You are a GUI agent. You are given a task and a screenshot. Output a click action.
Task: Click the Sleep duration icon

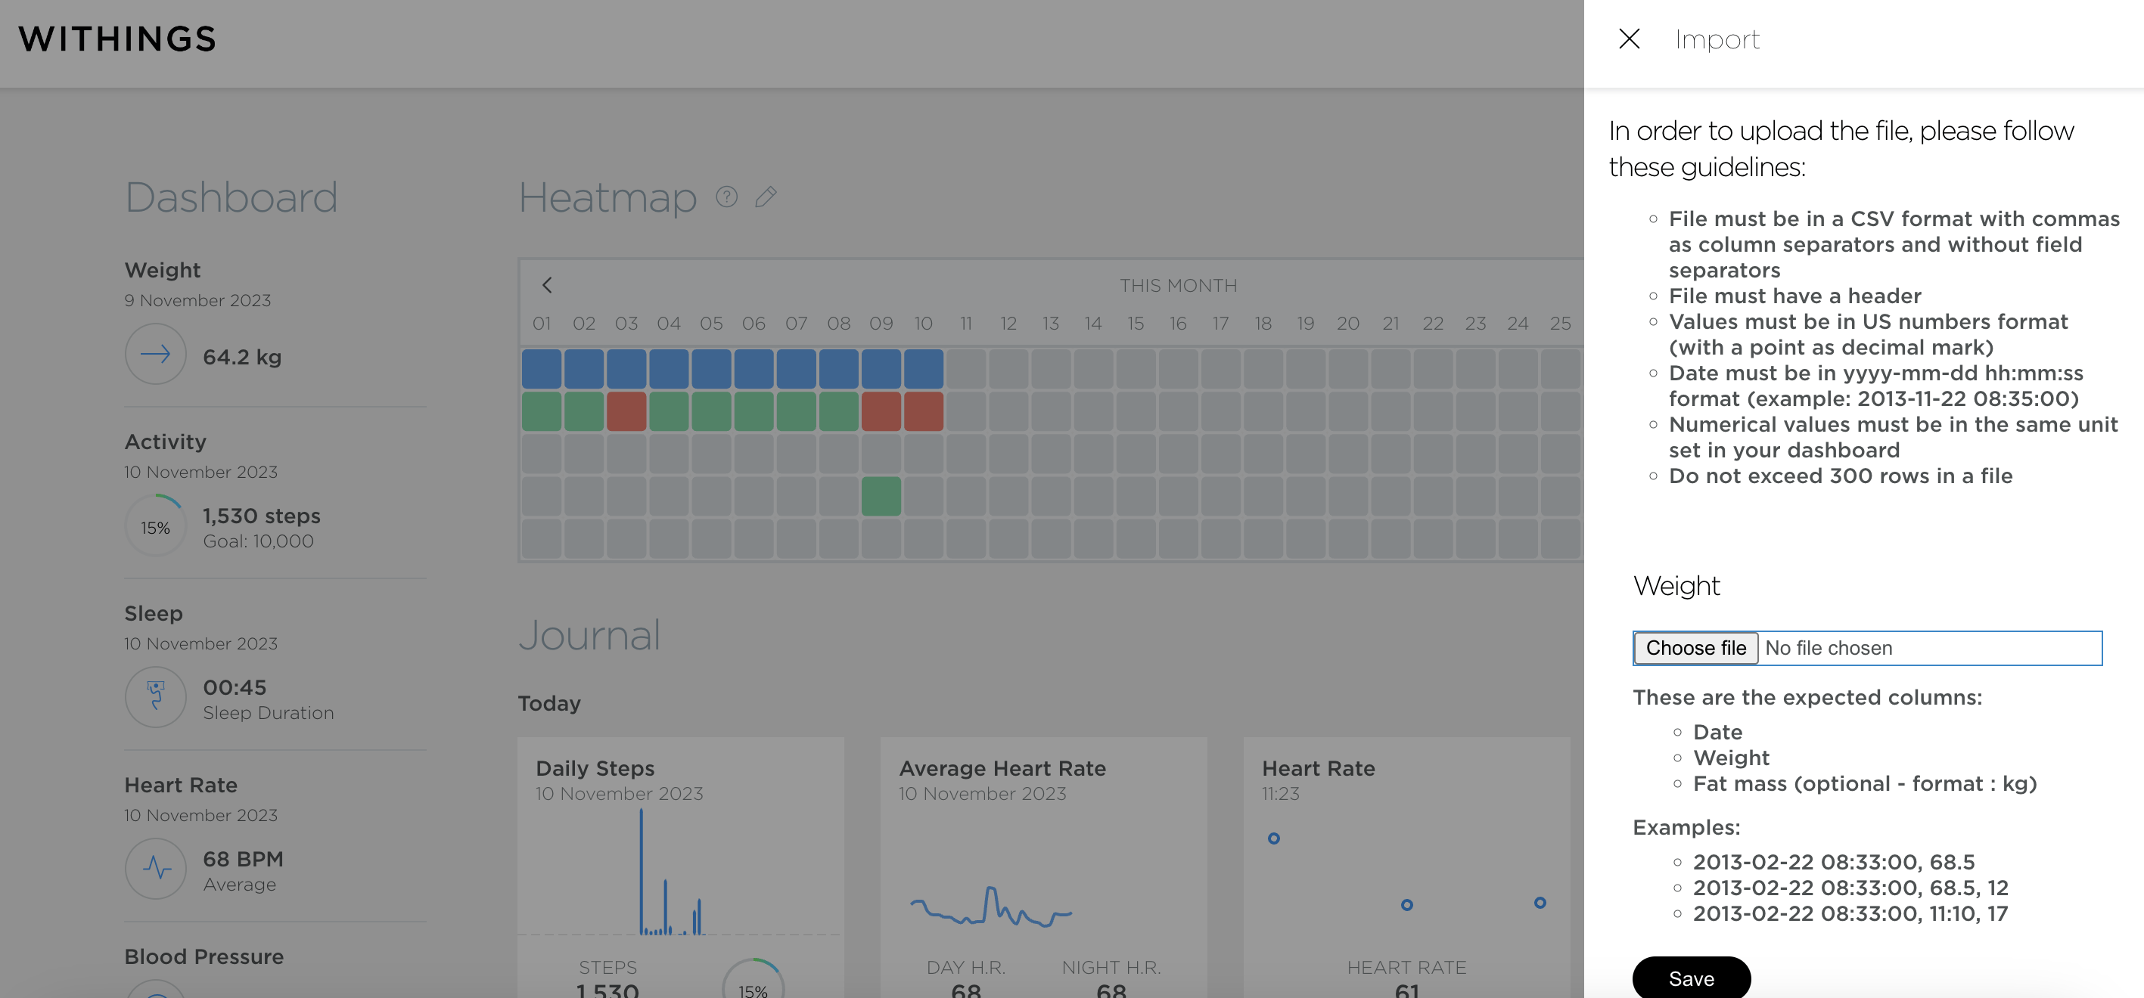pyautogui.click(x=156, y=697)
